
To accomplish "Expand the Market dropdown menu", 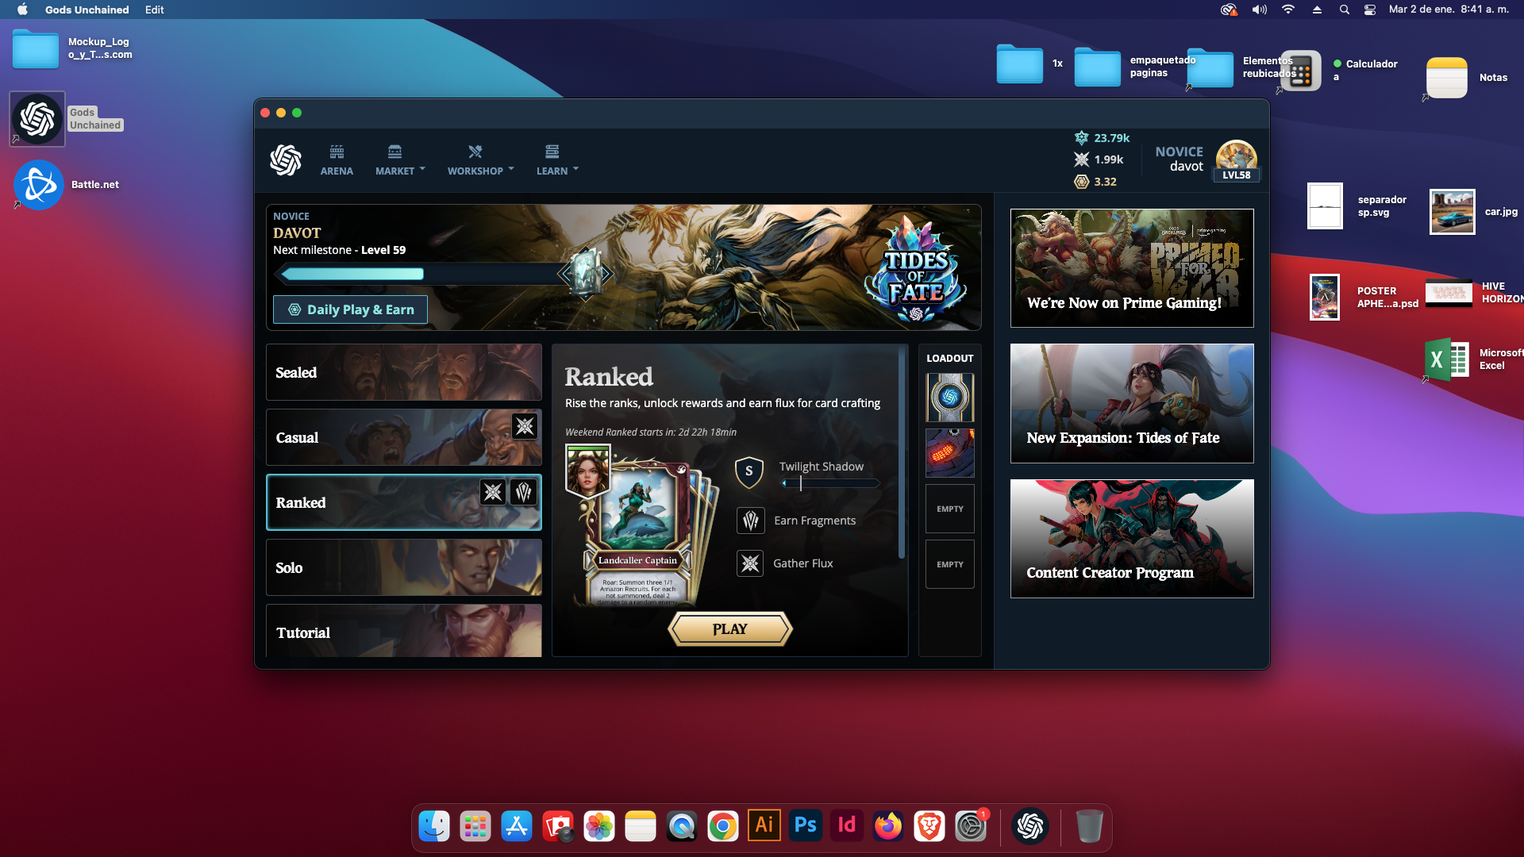I will [x=400, y=159].
